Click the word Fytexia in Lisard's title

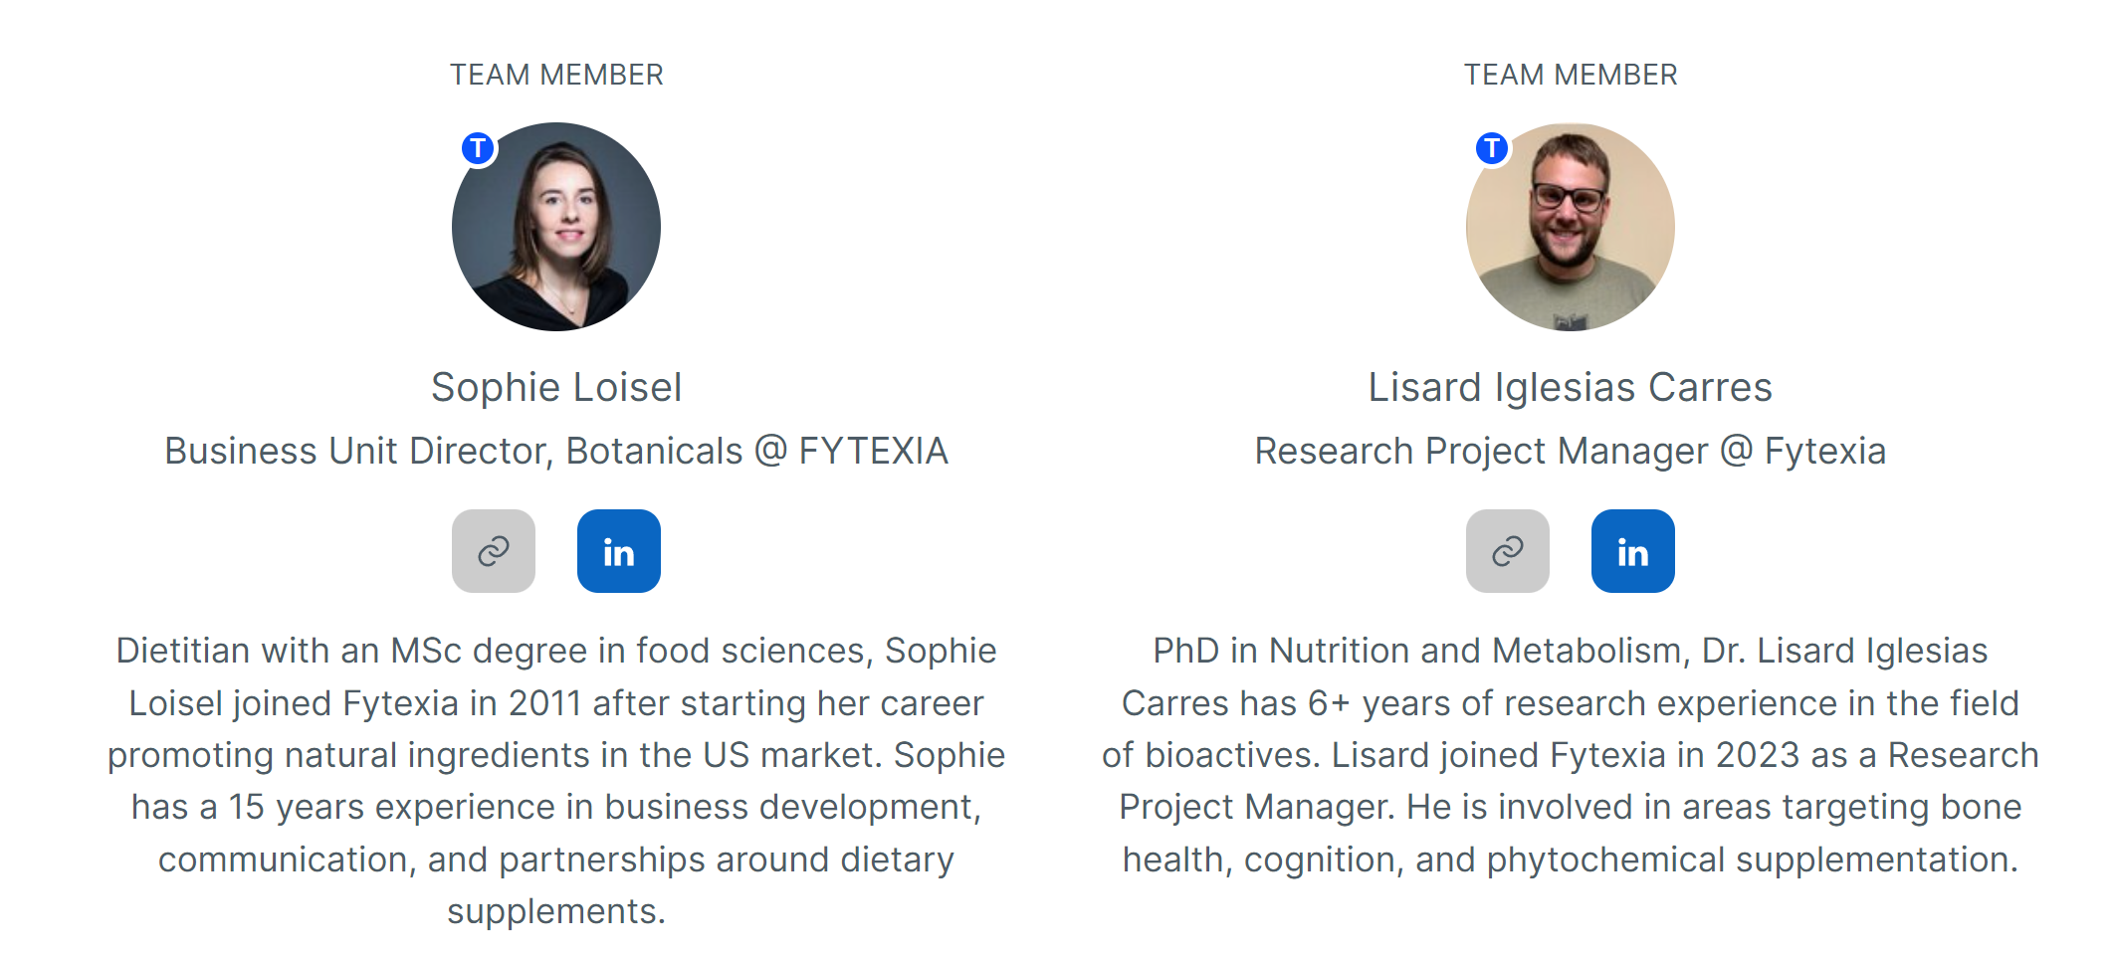pos(1824,452)
